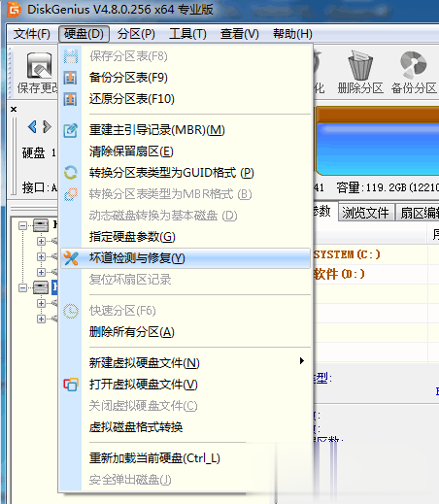Image resolution: width=439 pixels, height=504 pixels.
Task: Click the 保存更改 toolbar icon
Action: coord(39,65)
